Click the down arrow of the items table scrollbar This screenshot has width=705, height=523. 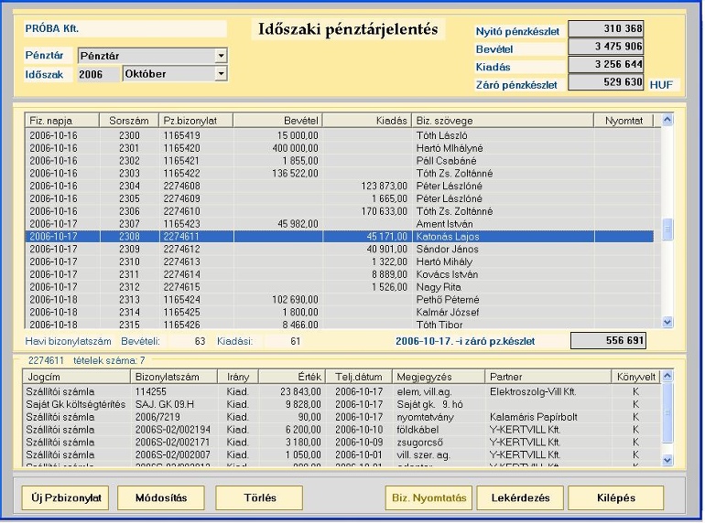[667, 460]
